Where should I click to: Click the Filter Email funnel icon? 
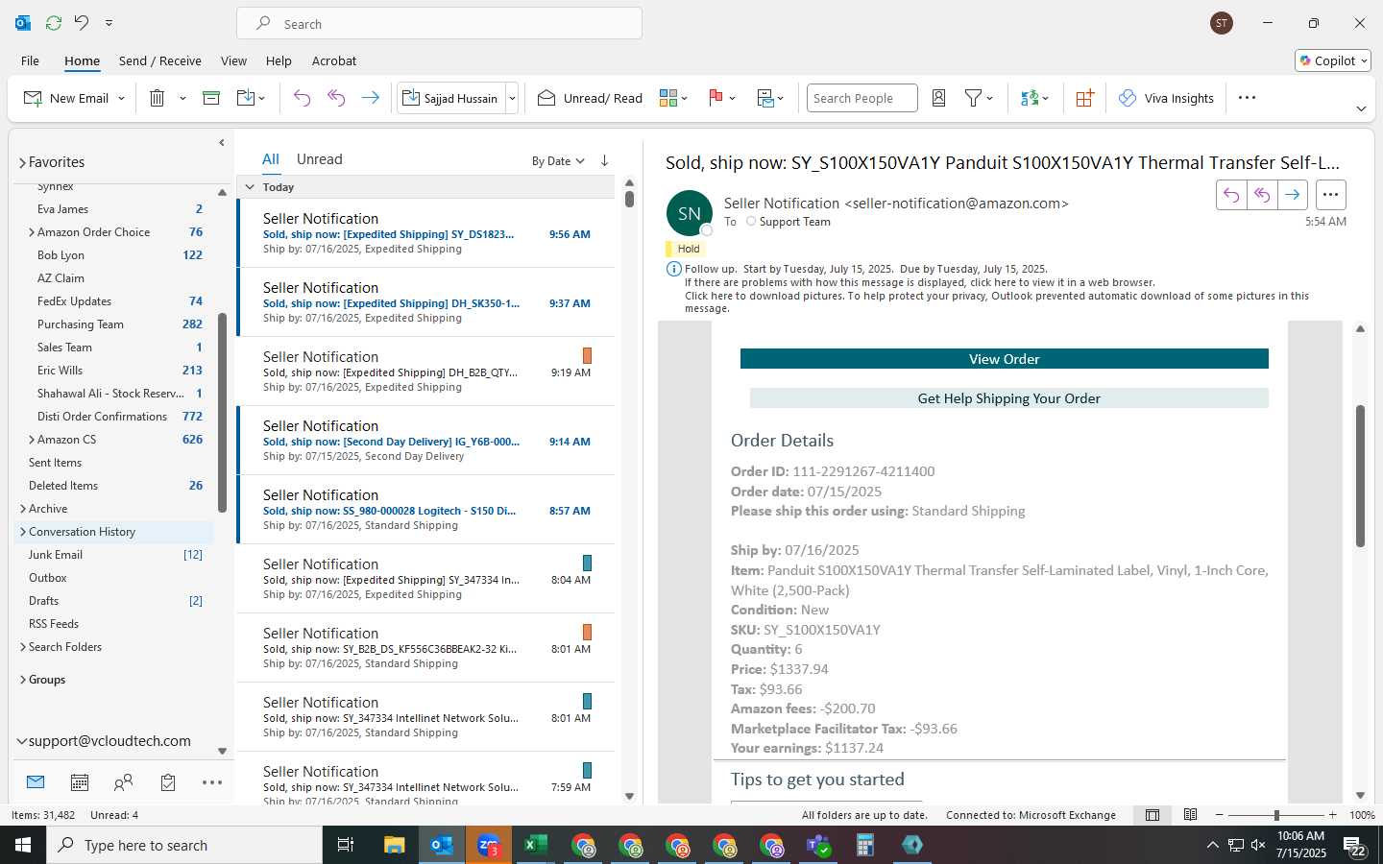pyautogui.click(x=974, y=98)
